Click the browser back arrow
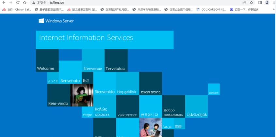Image resolution: width=276 pixels, height=137 pixels. click(x=4, y=3)
